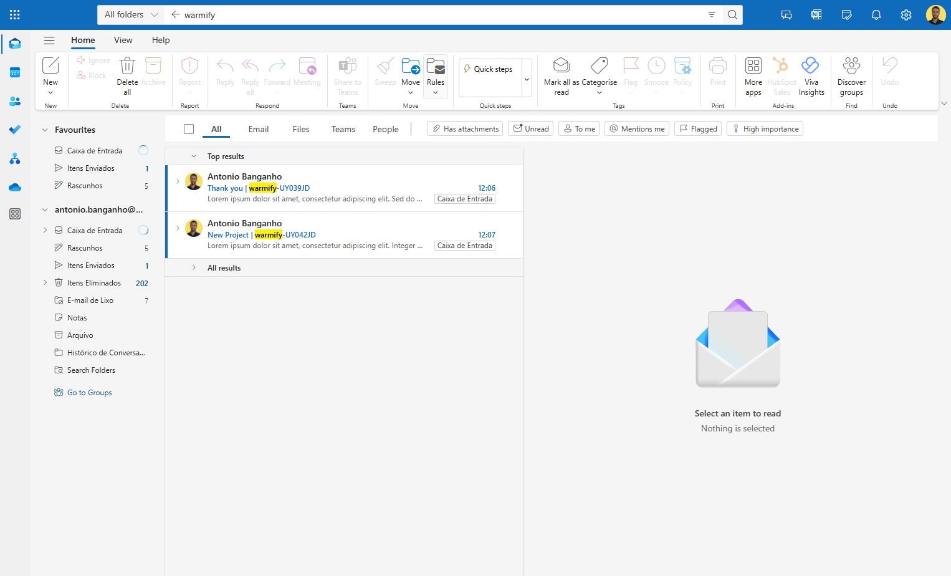This screenshot has height=576, width=951.
Task: Select the People search tab
Action: tap(386, 129)
